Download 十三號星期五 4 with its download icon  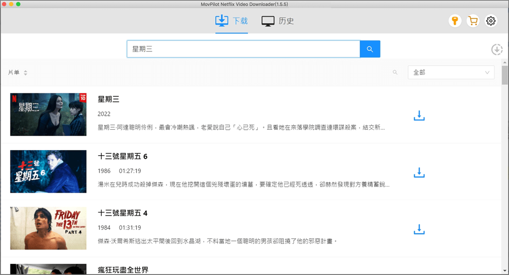tap(419, 229)
